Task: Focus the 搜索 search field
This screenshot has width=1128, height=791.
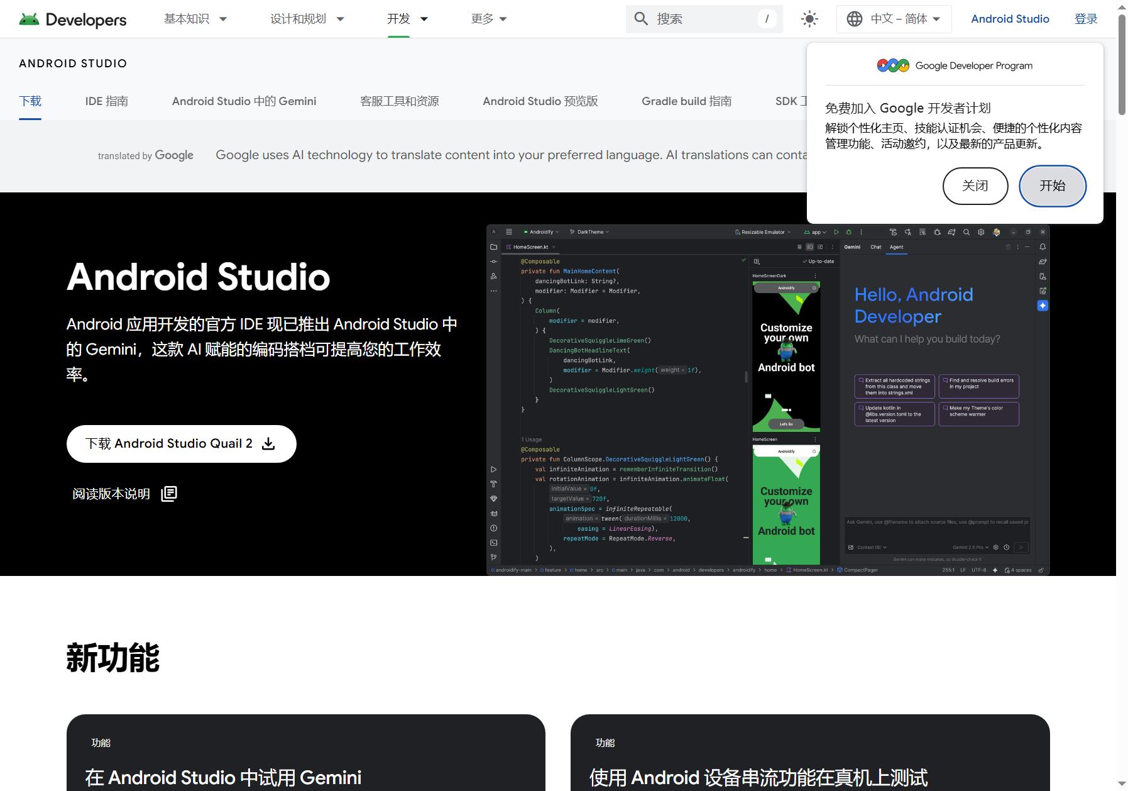Action: [x=704, y=19]
